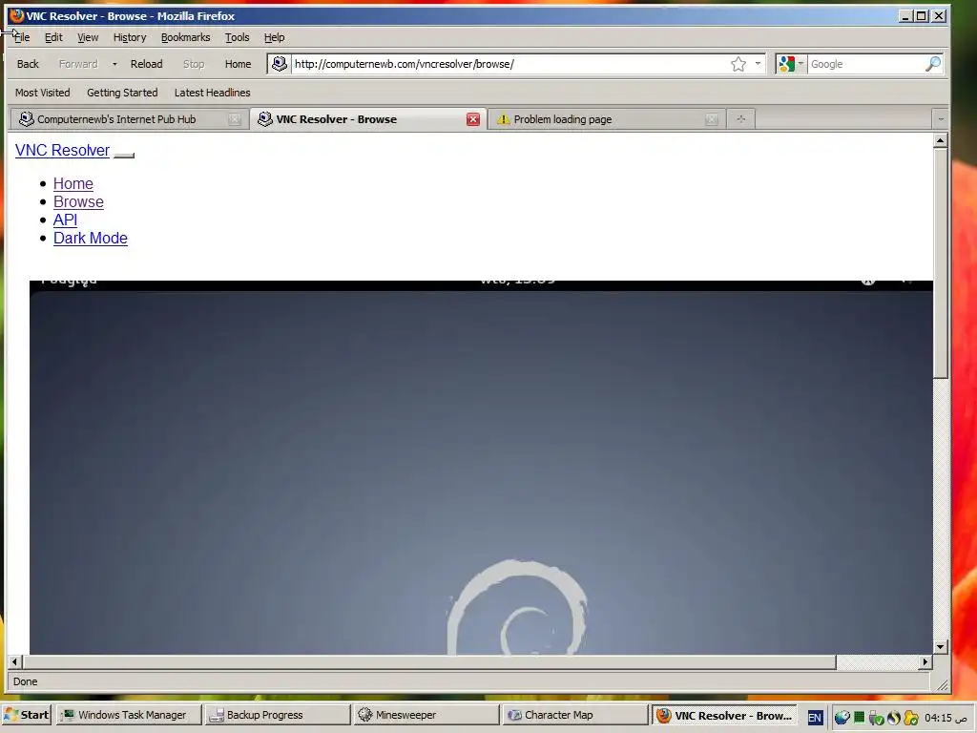Viewport: 977px width, 733px height.
Task: Switch to Computernewb's Internet Pub Hub tab
Action: (116, 119)
